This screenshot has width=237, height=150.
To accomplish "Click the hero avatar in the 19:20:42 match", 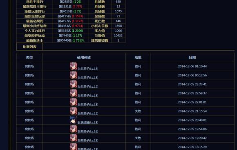I will [74, 138].
